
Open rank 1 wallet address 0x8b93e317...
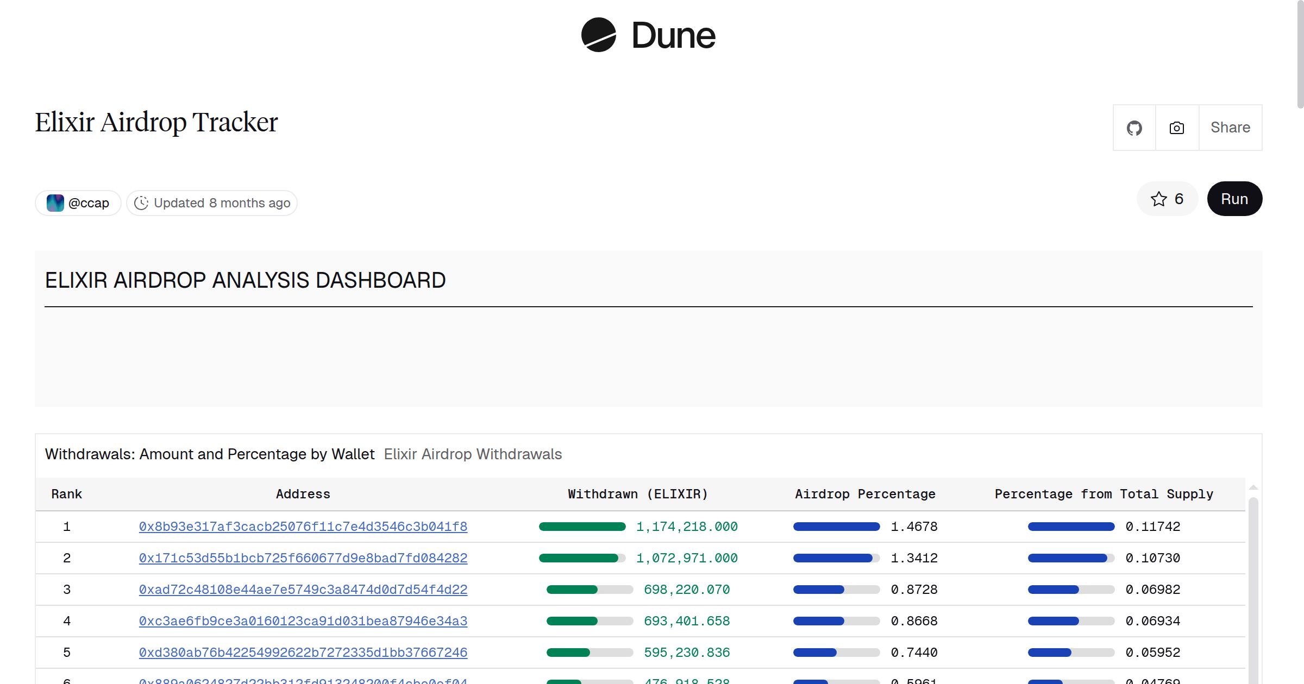click(303, 527)
